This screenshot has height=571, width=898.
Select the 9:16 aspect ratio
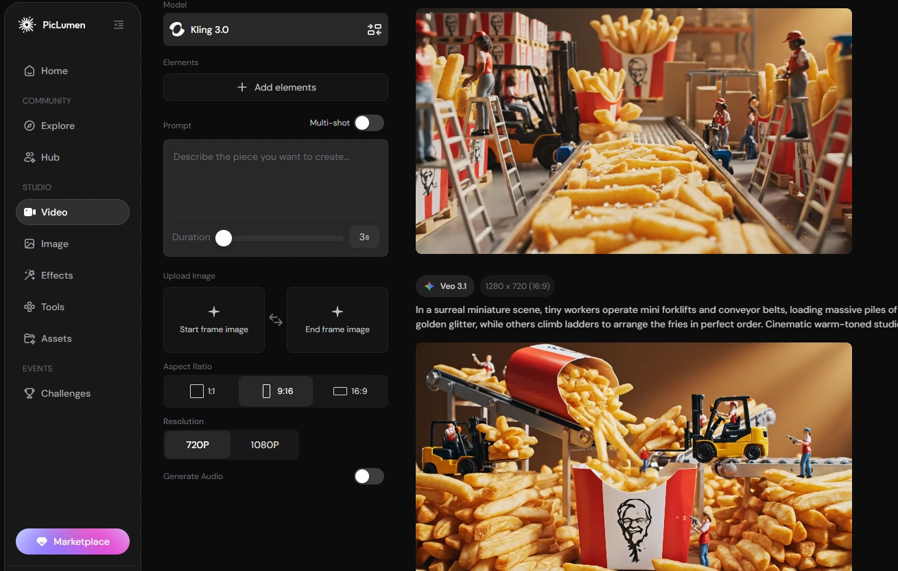pyautogui.click(x=276, y=391)
